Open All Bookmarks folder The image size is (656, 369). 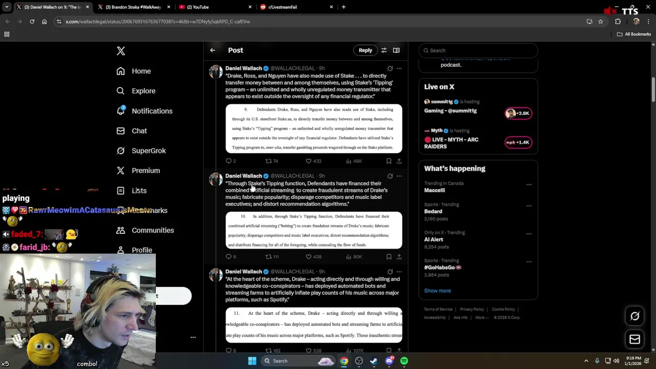click(x=634, y=34)
